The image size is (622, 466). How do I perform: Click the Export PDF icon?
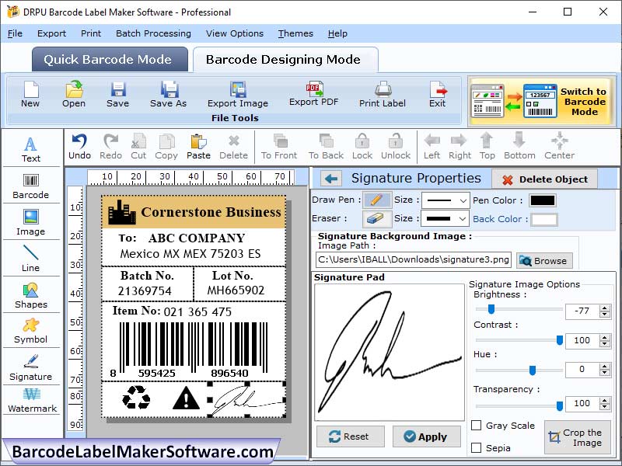pyautogui.click(x=313, y=95)
